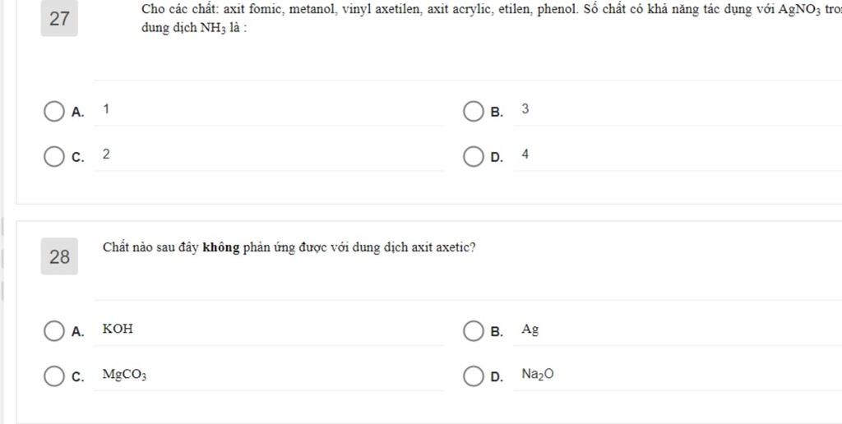The image size is (842, 424).
Task: Click the question 28 number badge
Action: pos(59,256)
